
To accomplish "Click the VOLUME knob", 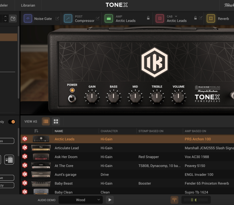I will point(178,97).
